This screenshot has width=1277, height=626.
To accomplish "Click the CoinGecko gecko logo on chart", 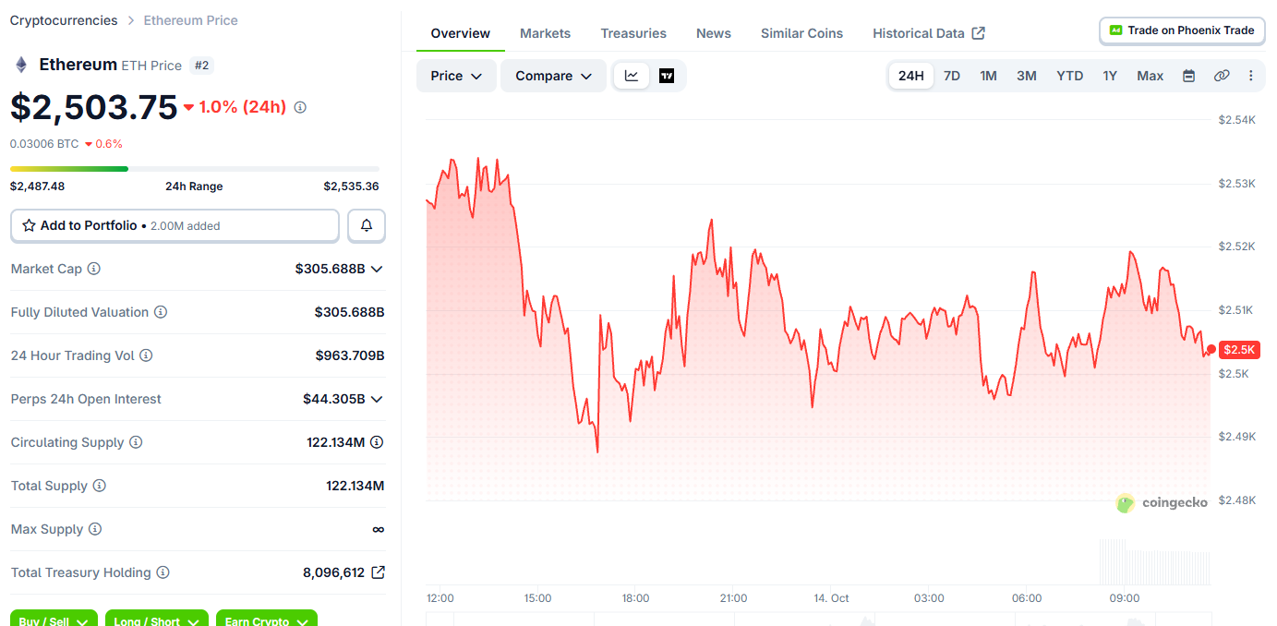I will 1126,503.
